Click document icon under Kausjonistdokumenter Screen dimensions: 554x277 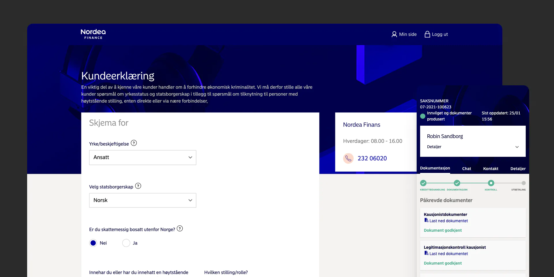coord(426,221)
